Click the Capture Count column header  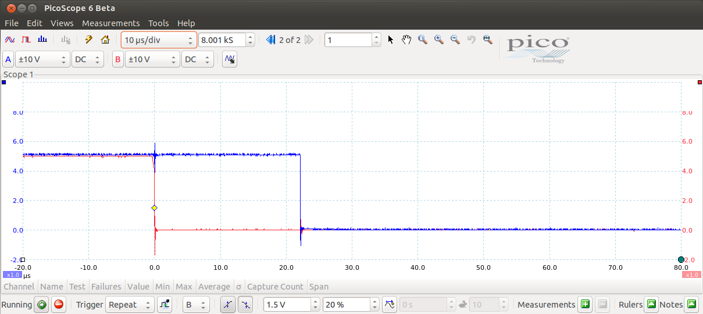[x=275, y=286]
